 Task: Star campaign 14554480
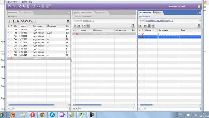click(8, 33)
